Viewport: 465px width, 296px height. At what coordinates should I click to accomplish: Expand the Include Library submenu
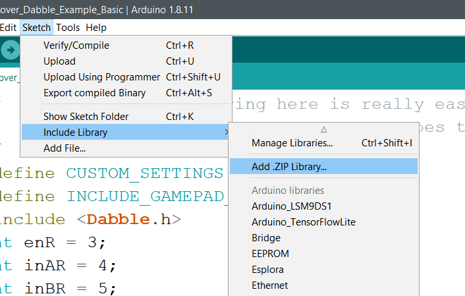(x=125, y=132)
